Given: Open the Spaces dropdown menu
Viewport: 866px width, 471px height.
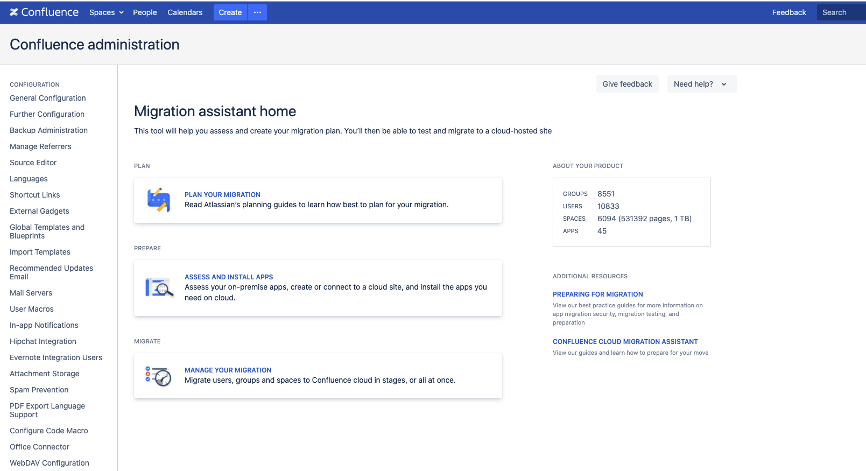Looking at the screenshot, I should pyautogui.click(x=107, y=12).
